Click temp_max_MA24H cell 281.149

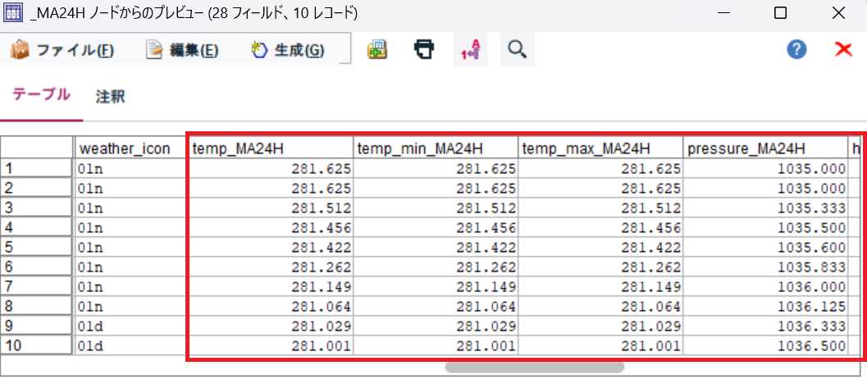tap(600, 287)
